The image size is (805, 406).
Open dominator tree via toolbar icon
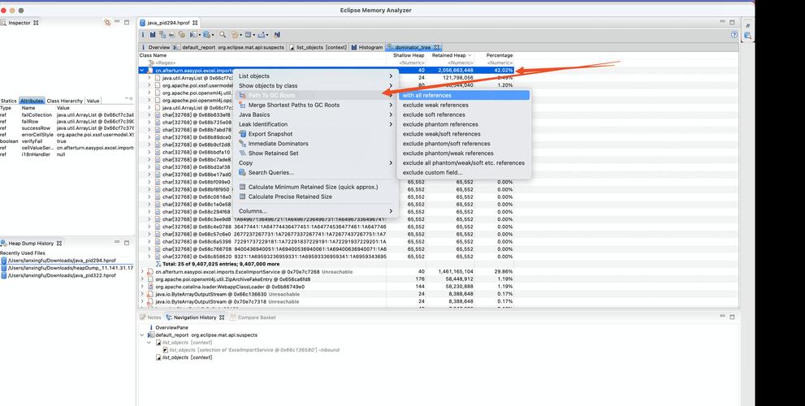click(x=162, y=35)
